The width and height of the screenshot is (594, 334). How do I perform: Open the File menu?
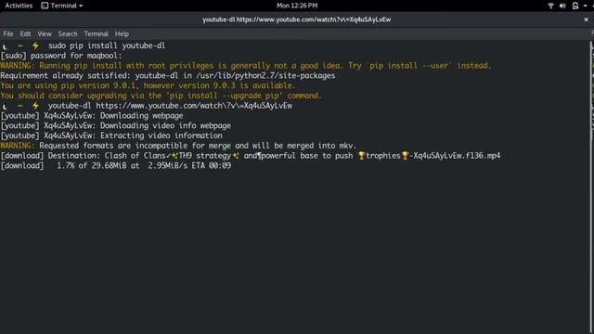click(8, 33)
